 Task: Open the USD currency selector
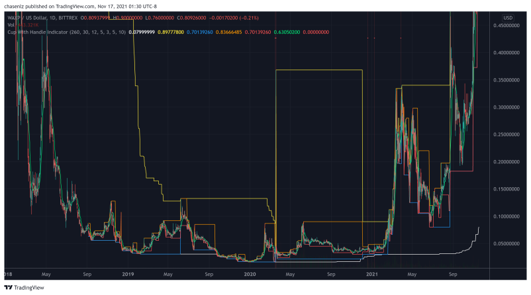coord(508,18)
